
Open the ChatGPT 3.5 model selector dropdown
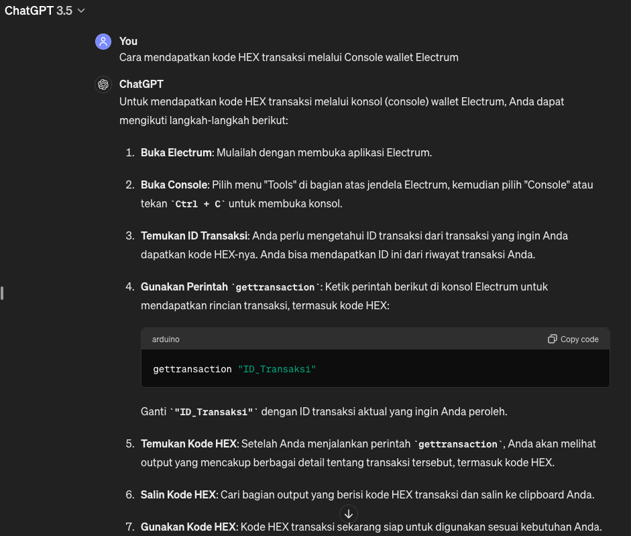point(45,11)
